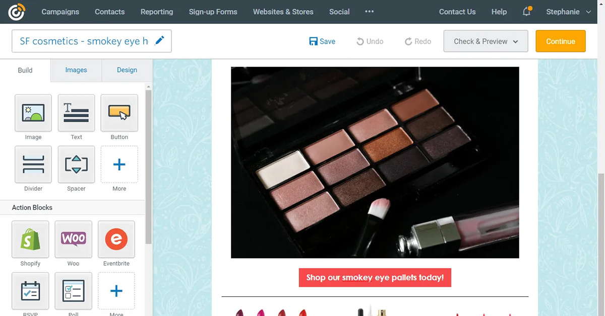Select the Image block icon
The image size is (605, 316).
pyautogui.click(x=33, y=113)
